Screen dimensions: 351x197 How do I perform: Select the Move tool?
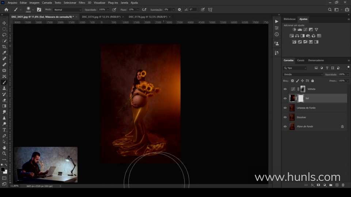(4, 23)
